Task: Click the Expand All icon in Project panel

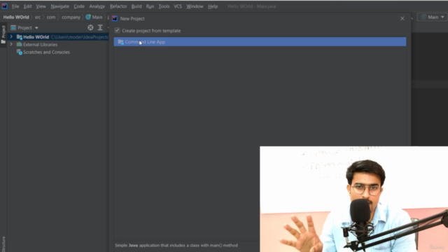Action: coord(100,27)
